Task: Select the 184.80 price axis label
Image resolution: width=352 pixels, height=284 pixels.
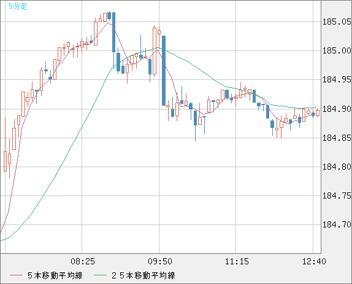Action: (x=337, y=167)
